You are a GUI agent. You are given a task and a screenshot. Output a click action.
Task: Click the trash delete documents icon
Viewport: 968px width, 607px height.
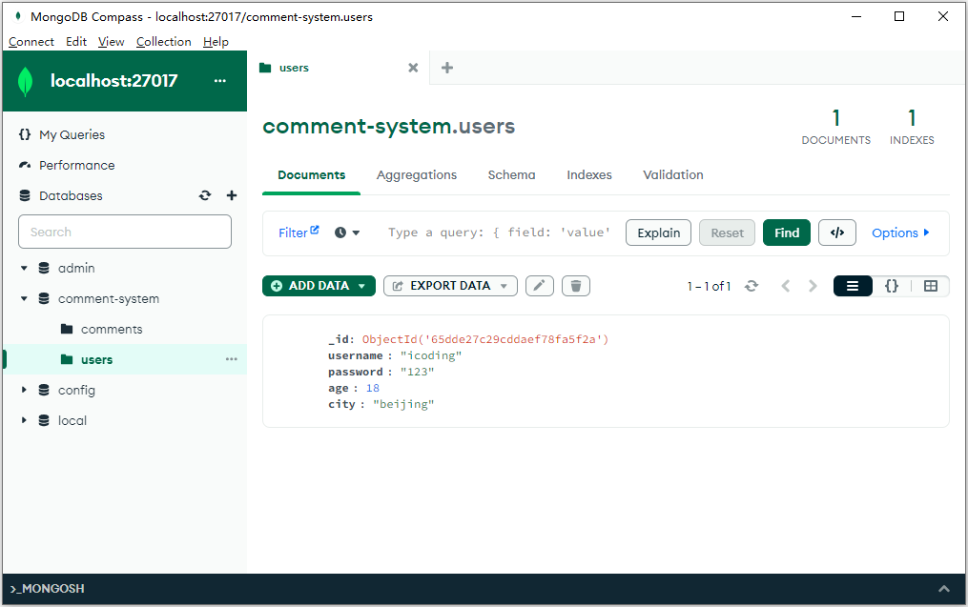pyautogui.click(x=576, y=286)
